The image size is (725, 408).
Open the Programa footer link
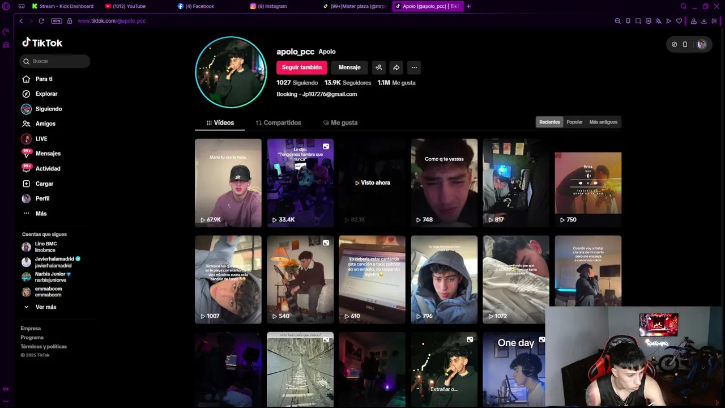click(x=32, y=337)
